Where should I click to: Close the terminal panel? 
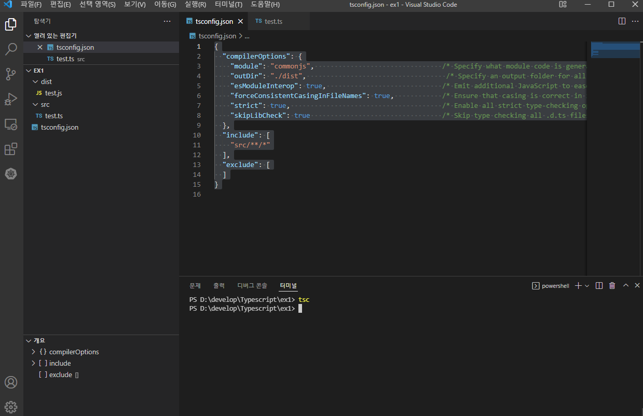coord(637,285)
